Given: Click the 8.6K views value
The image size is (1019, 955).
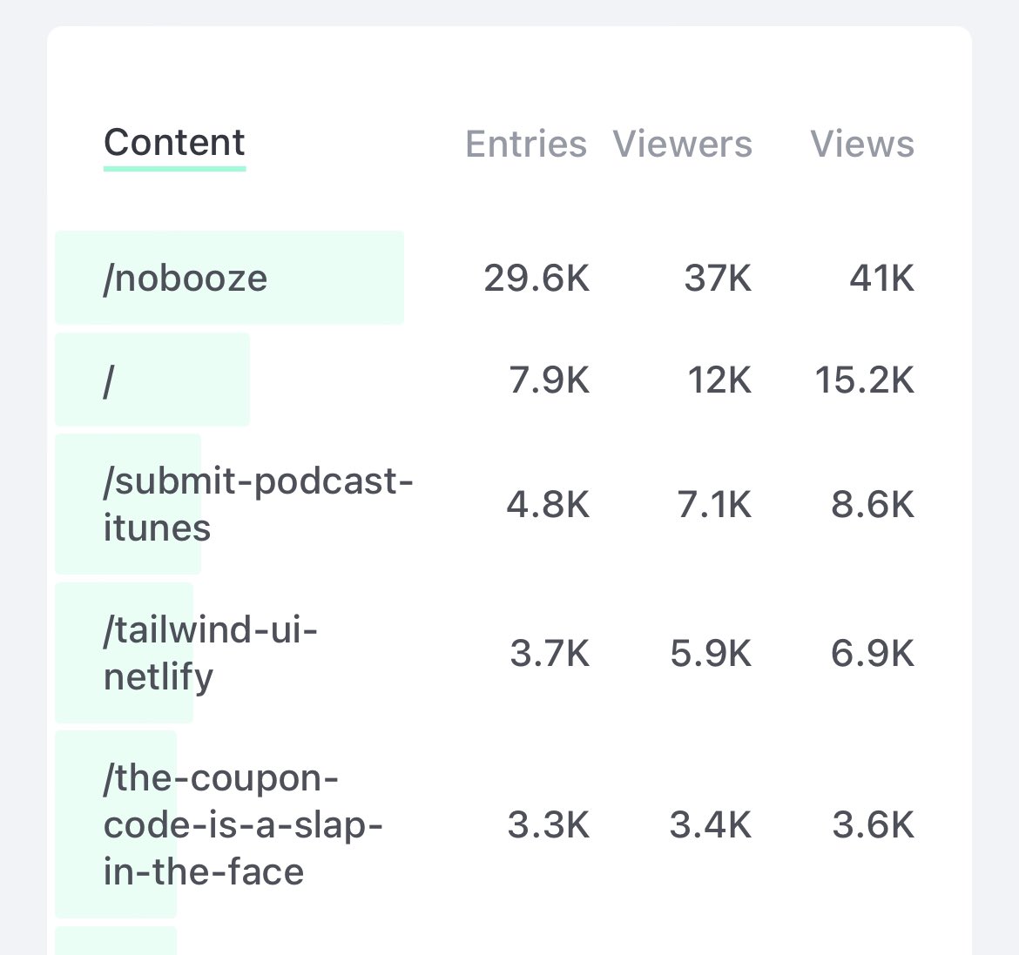Looking at the screenshot, I should coord(873,504).
